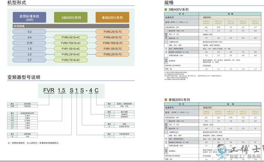Click the 规格 column header of the 400V table

pos(230,14)
